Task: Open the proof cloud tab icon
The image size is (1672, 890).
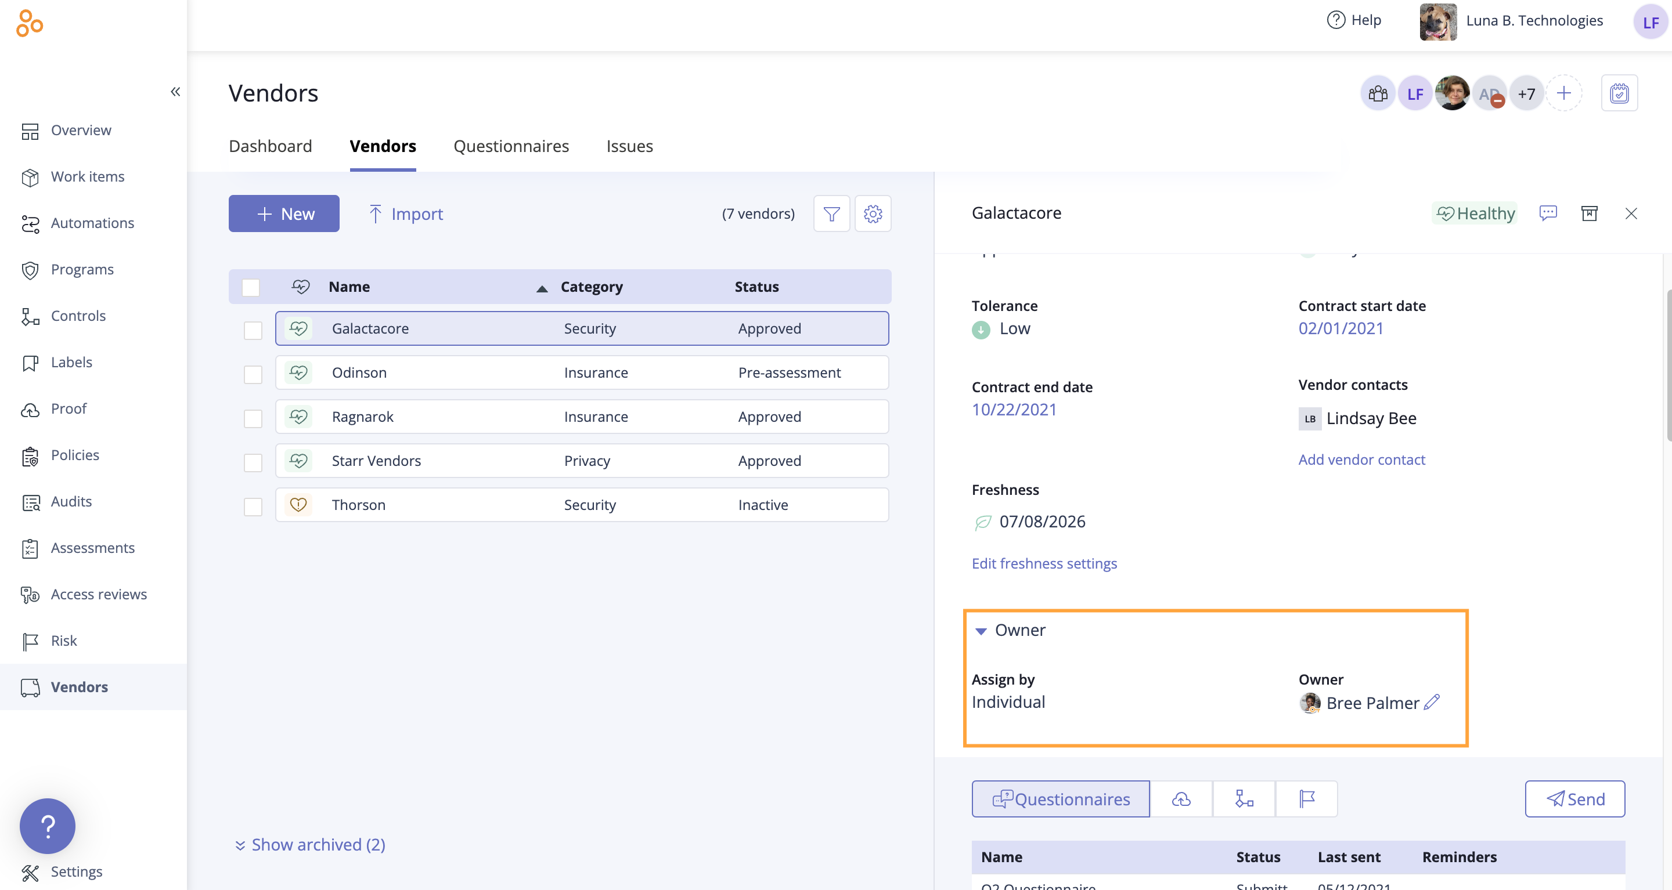Action: [1181, 798]
